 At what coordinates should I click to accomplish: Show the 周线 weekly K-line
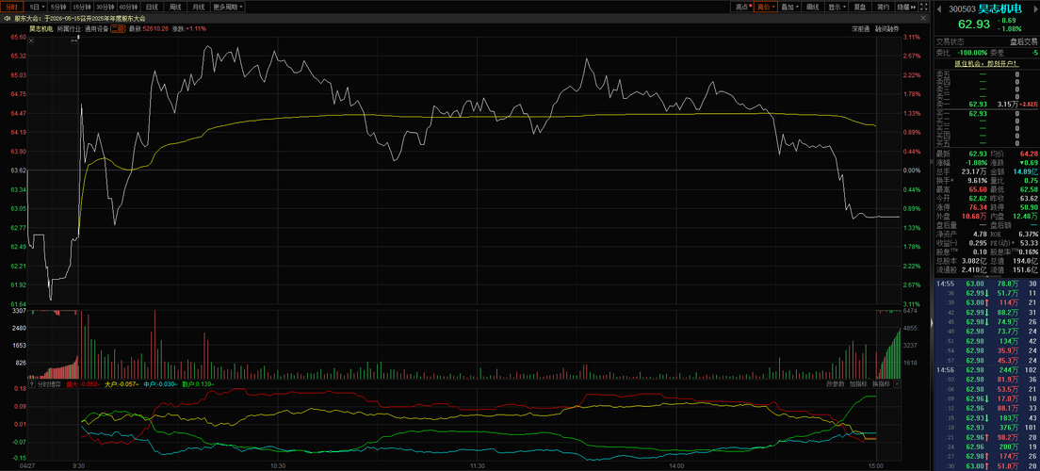175,7
